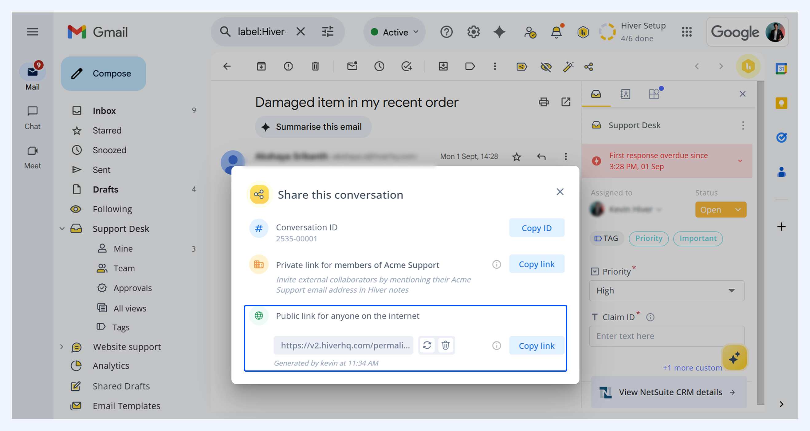Add this email to Tasks
This screenshot has height=431, width=810.
coord(407,66)
